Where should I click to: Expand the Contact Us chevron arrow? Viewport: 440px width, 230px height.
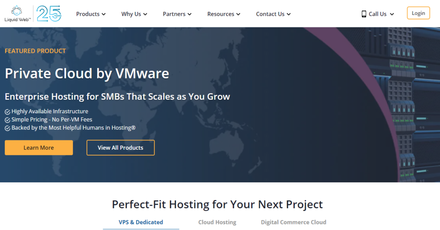point(288,14)
